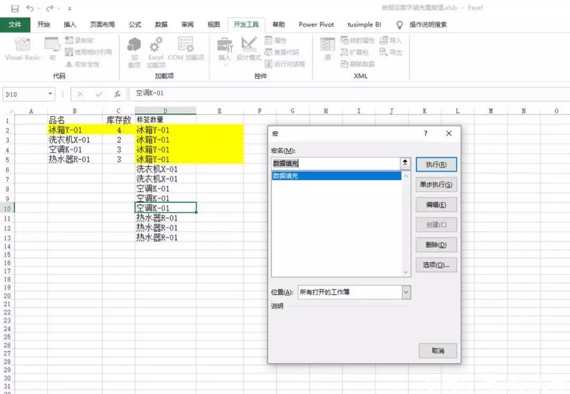Switch to the Insert (插入) ribbon tab
Image resolution: width=570 pixels, height=394 pixels.
tap(70, 25)
